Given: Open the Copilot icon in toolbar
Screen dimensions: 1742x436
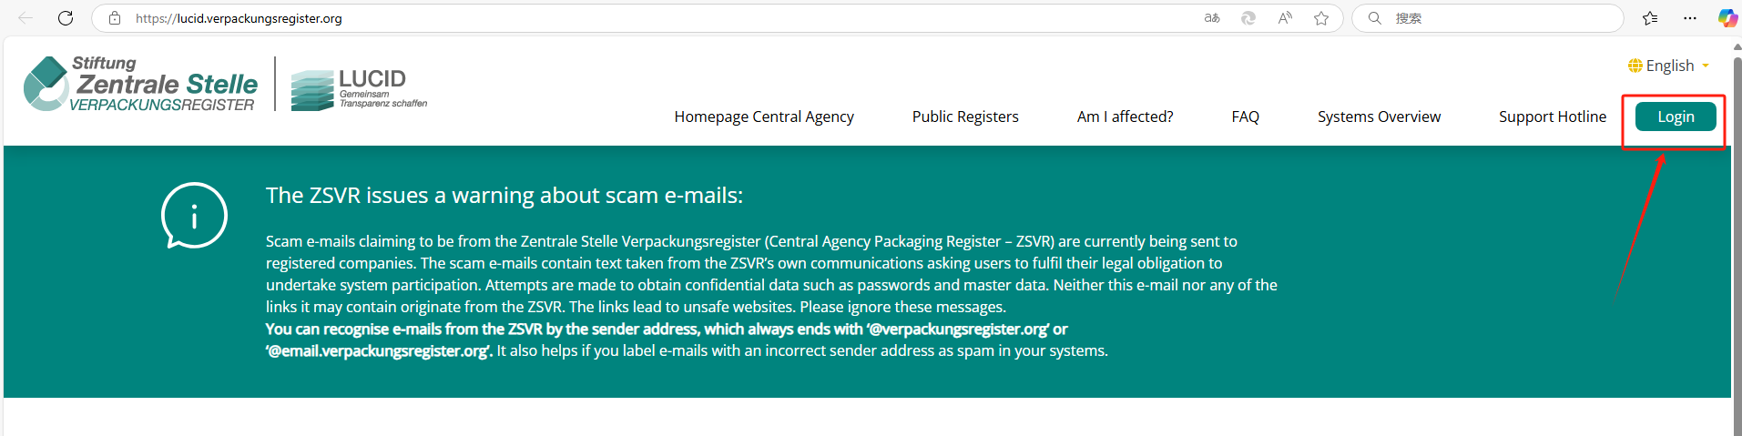Looking at the screenshot, I should pyautogui.click(x=1727, y=18).
